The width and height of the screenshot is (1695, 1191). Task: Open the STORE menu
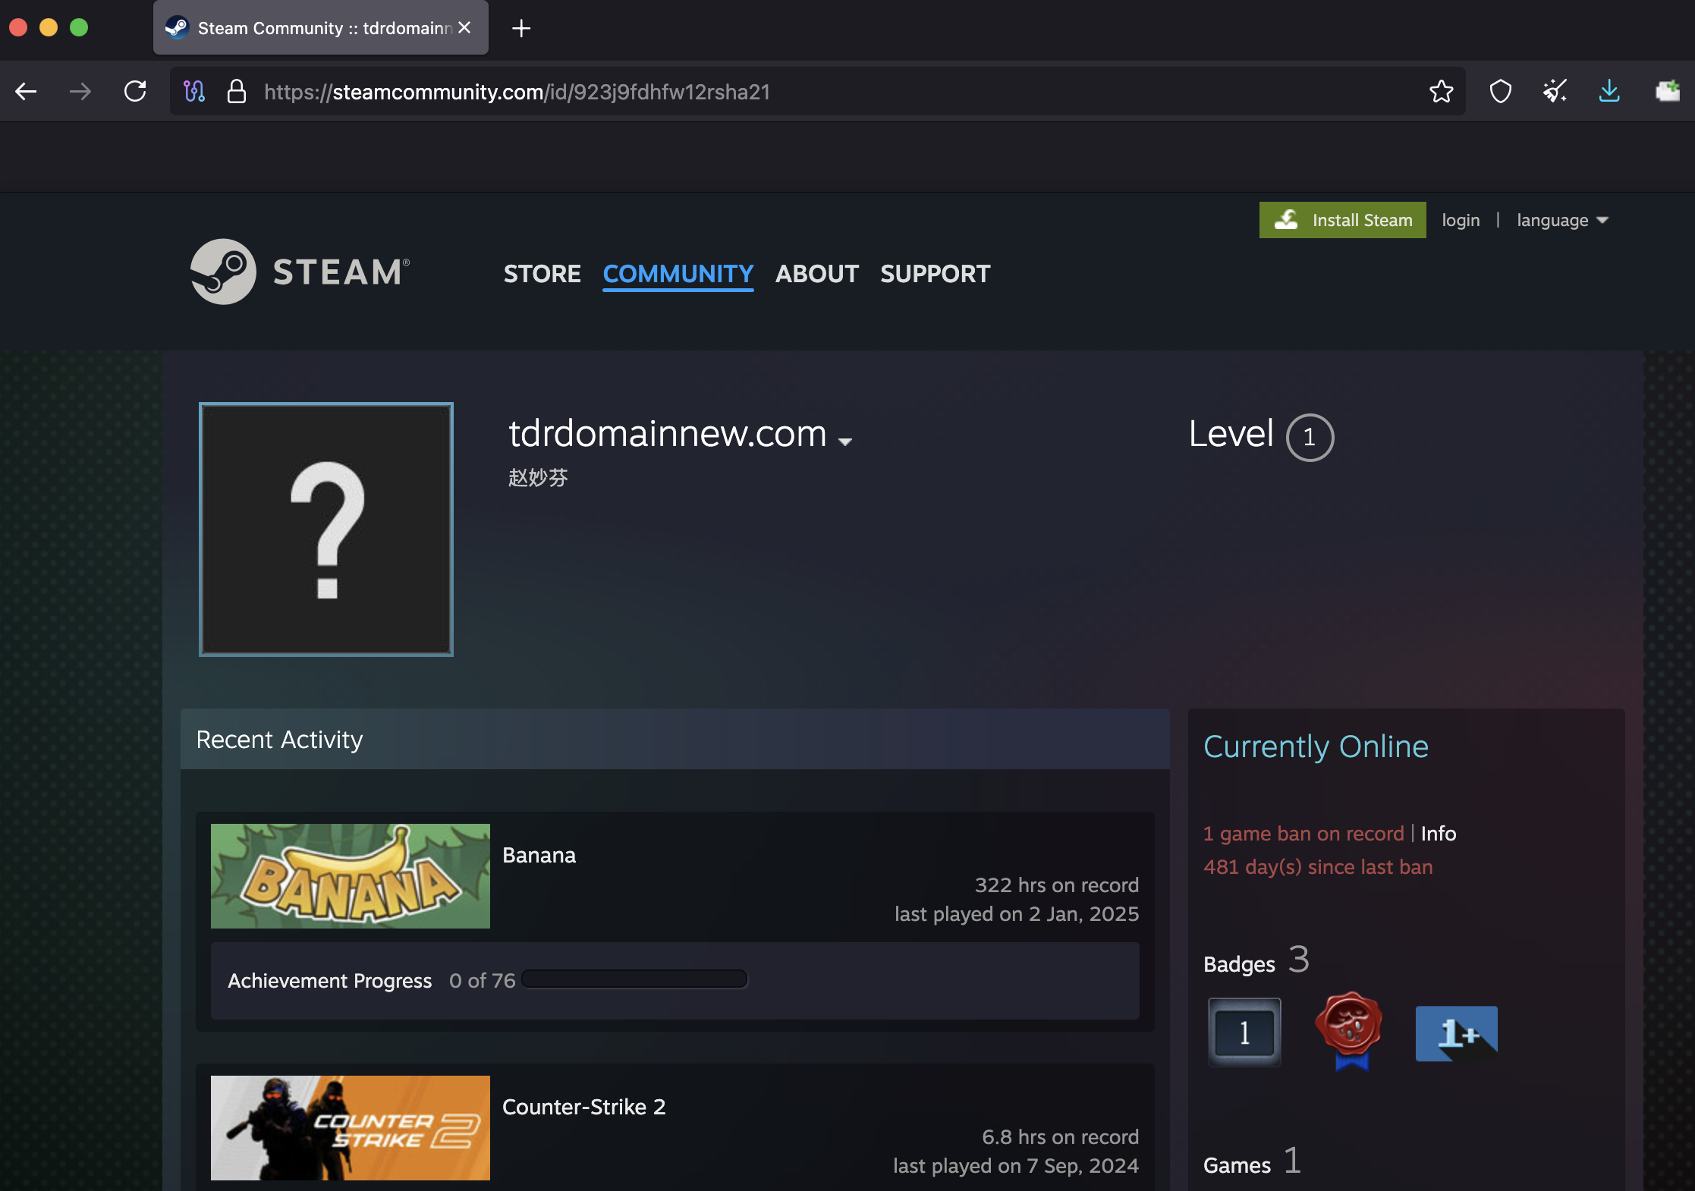(542, 273)
